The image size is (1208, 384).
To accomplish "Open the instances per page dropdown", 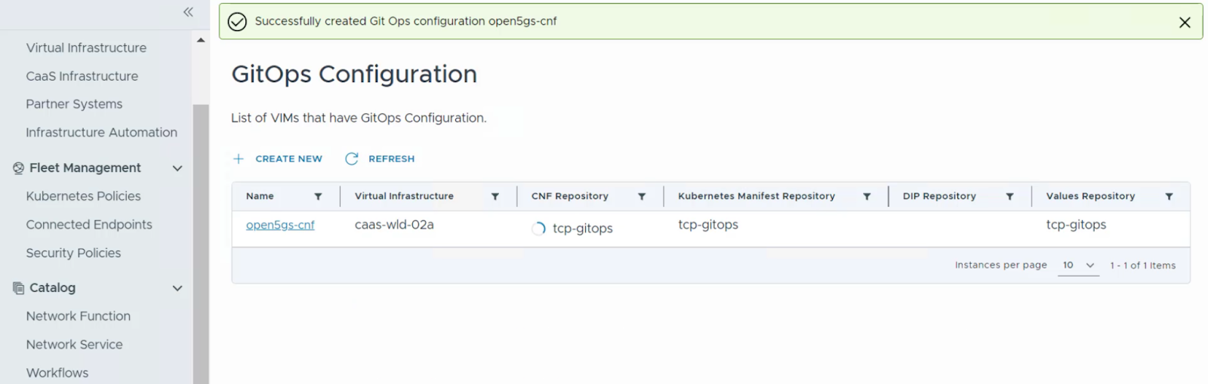I will click(1078, 266).
